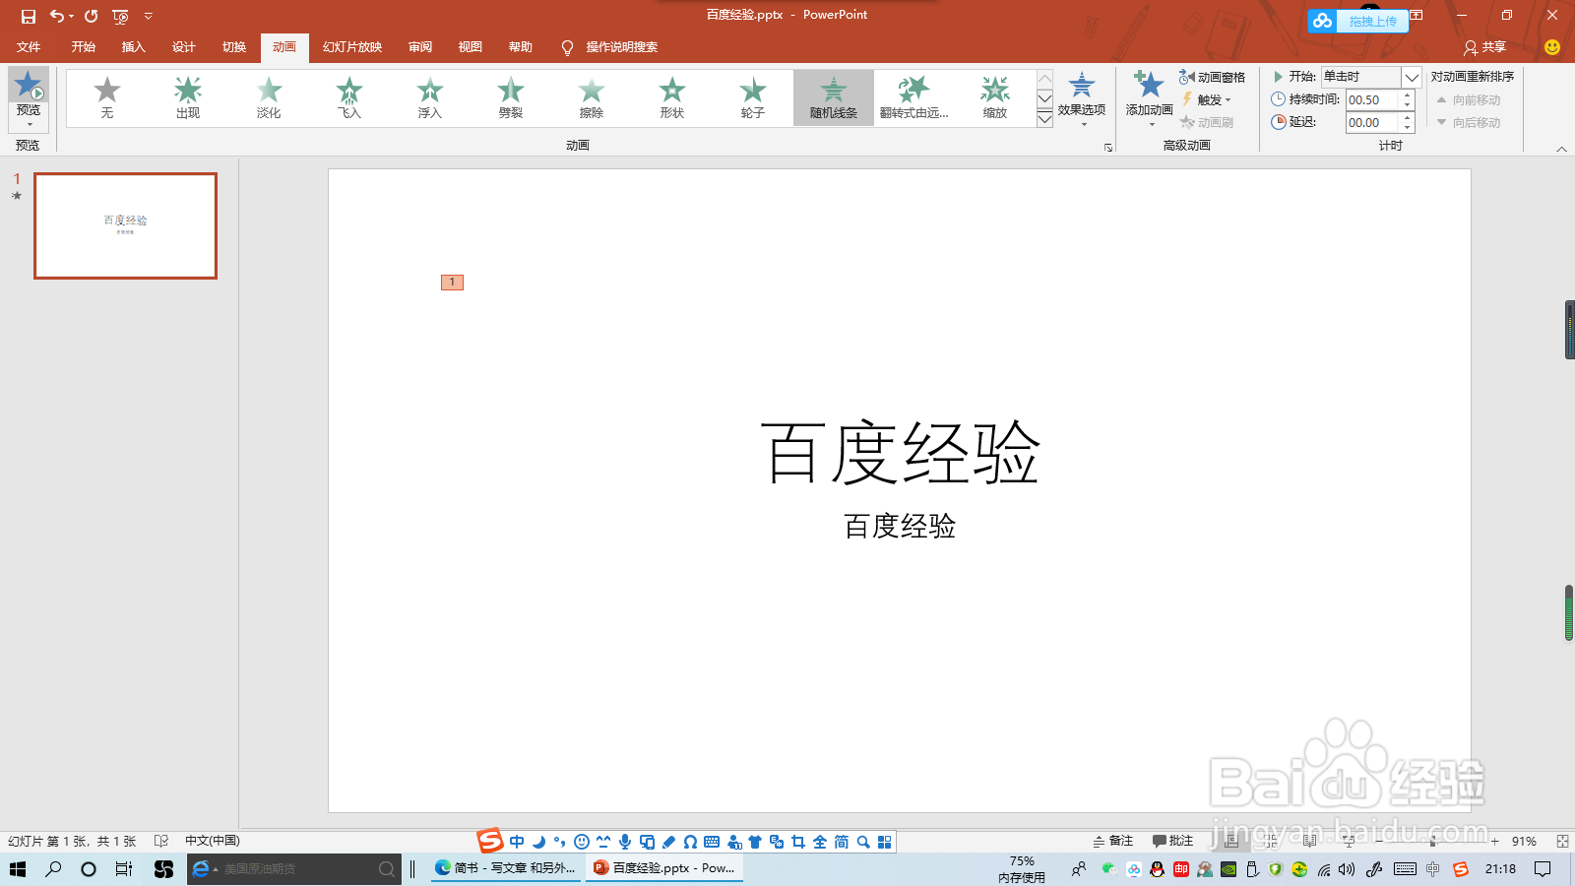Collapse the ribbon with the chevron arrow
The height and width of the screenshot is (886, 1575).
[x=1561, y=149]
